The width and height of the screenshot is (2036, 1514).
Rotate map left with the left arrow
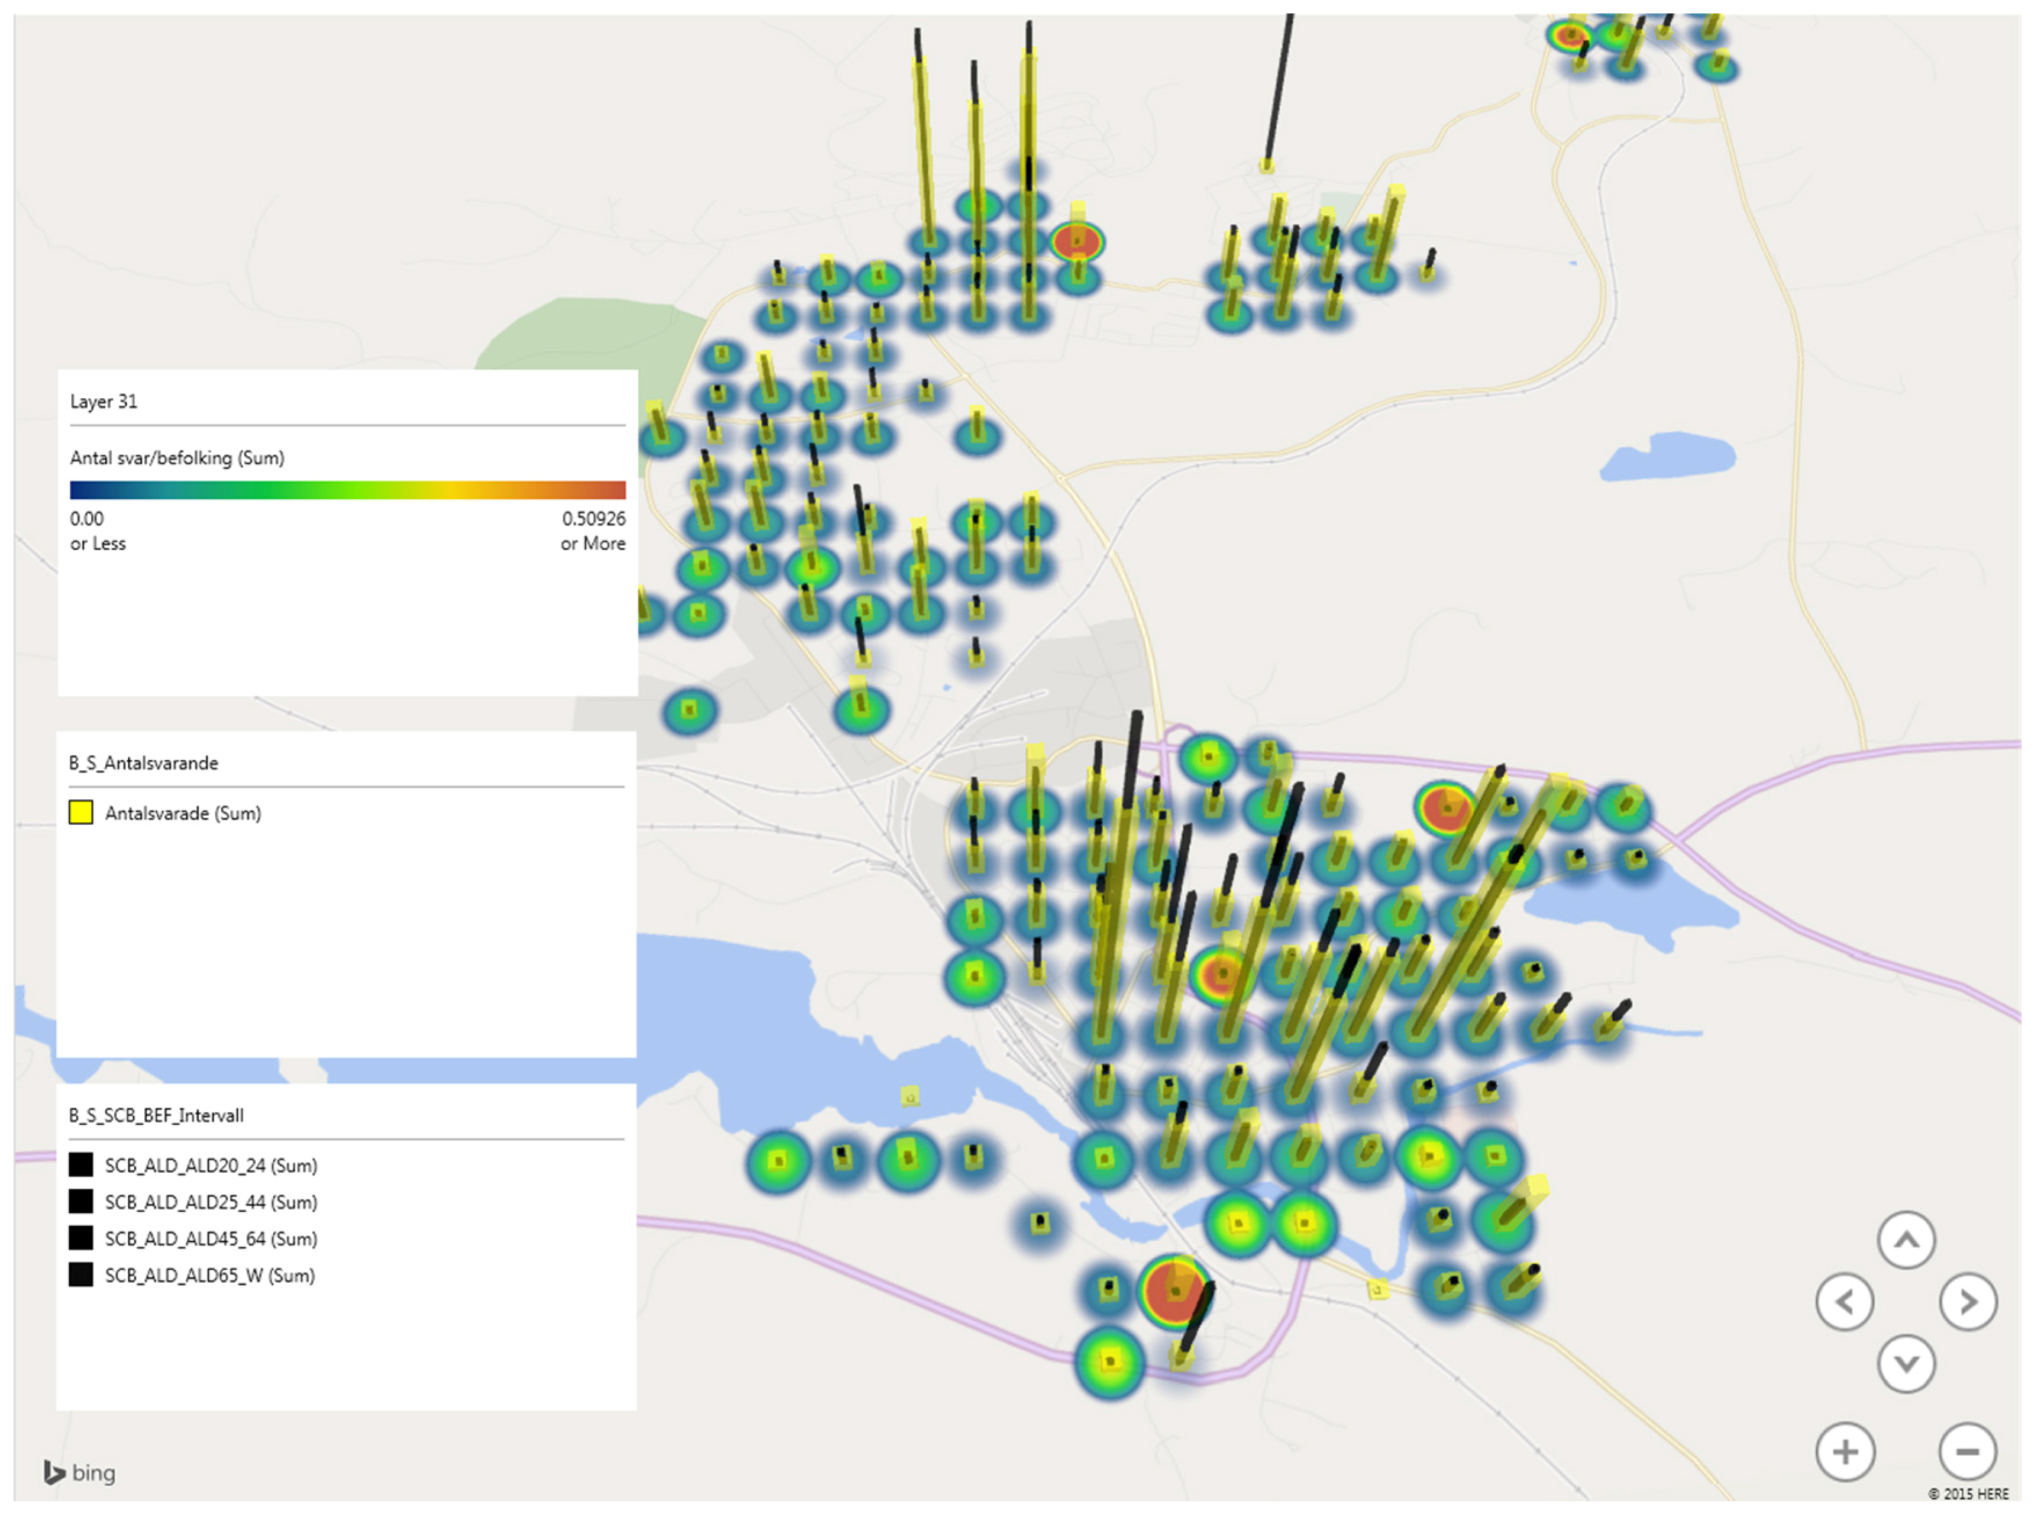(x=1844, y=1302)
